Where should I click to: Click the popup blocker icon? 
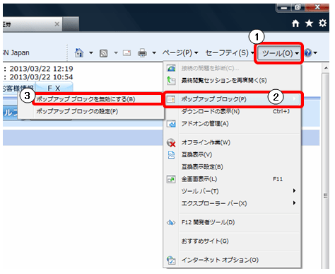coord(171,99)
